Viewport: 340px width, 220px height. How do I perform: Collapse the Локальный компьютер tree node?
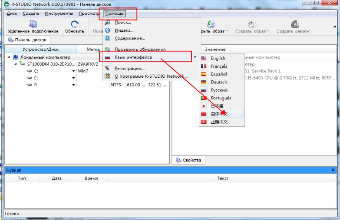click(x=9, y=57)
